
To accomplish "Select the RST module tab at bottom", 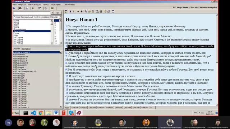I will point(67,107).
